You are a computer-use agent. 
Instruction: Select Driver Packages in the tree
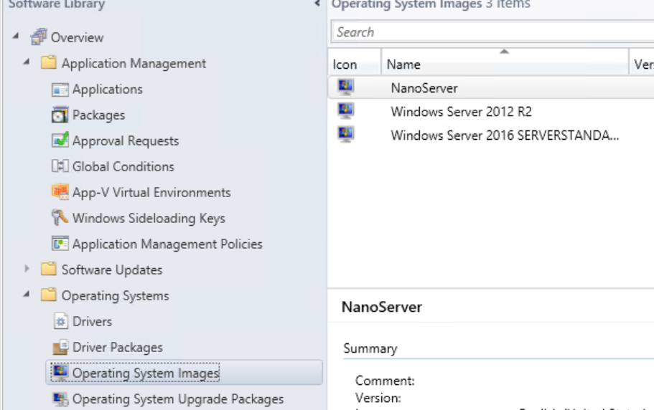tap(118, 347)
